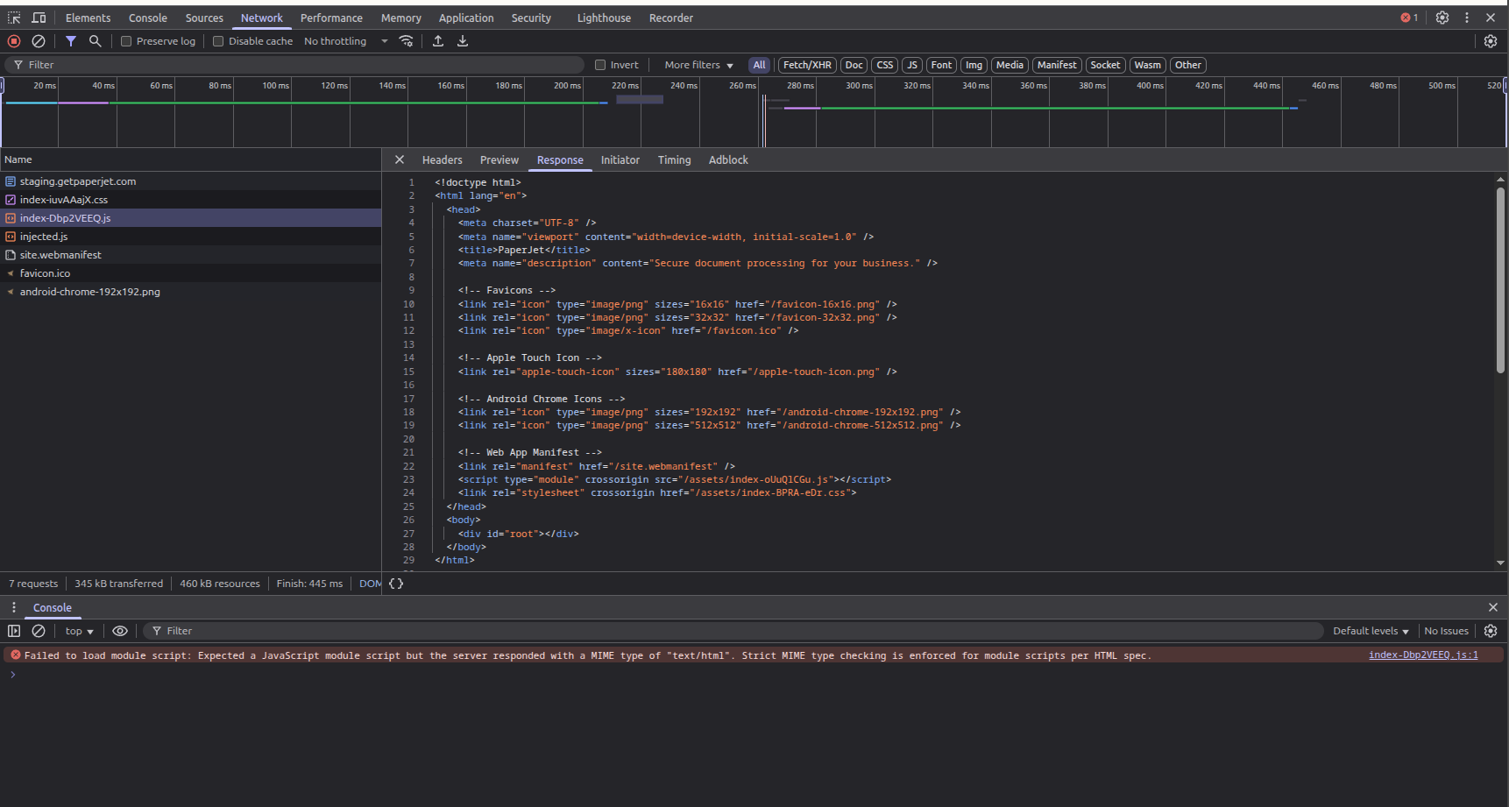This screenshot has height=807, width=1509.
Task: Open the Performance tab
Action: (331, 18)
